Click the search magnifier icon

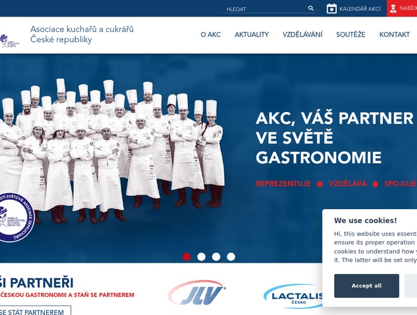(311, 8)
